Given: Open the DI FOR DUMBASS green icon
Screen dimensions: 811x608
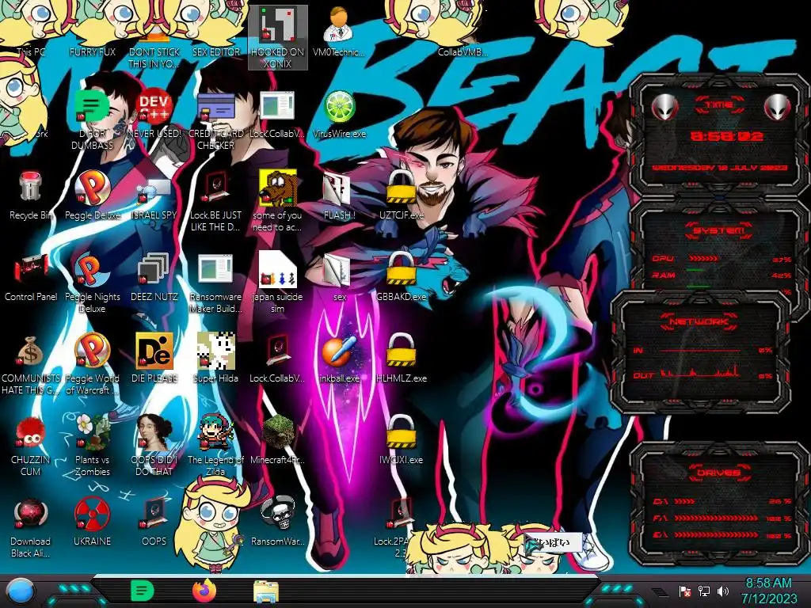Looking at the screenshot, I should tap(92, 120).
